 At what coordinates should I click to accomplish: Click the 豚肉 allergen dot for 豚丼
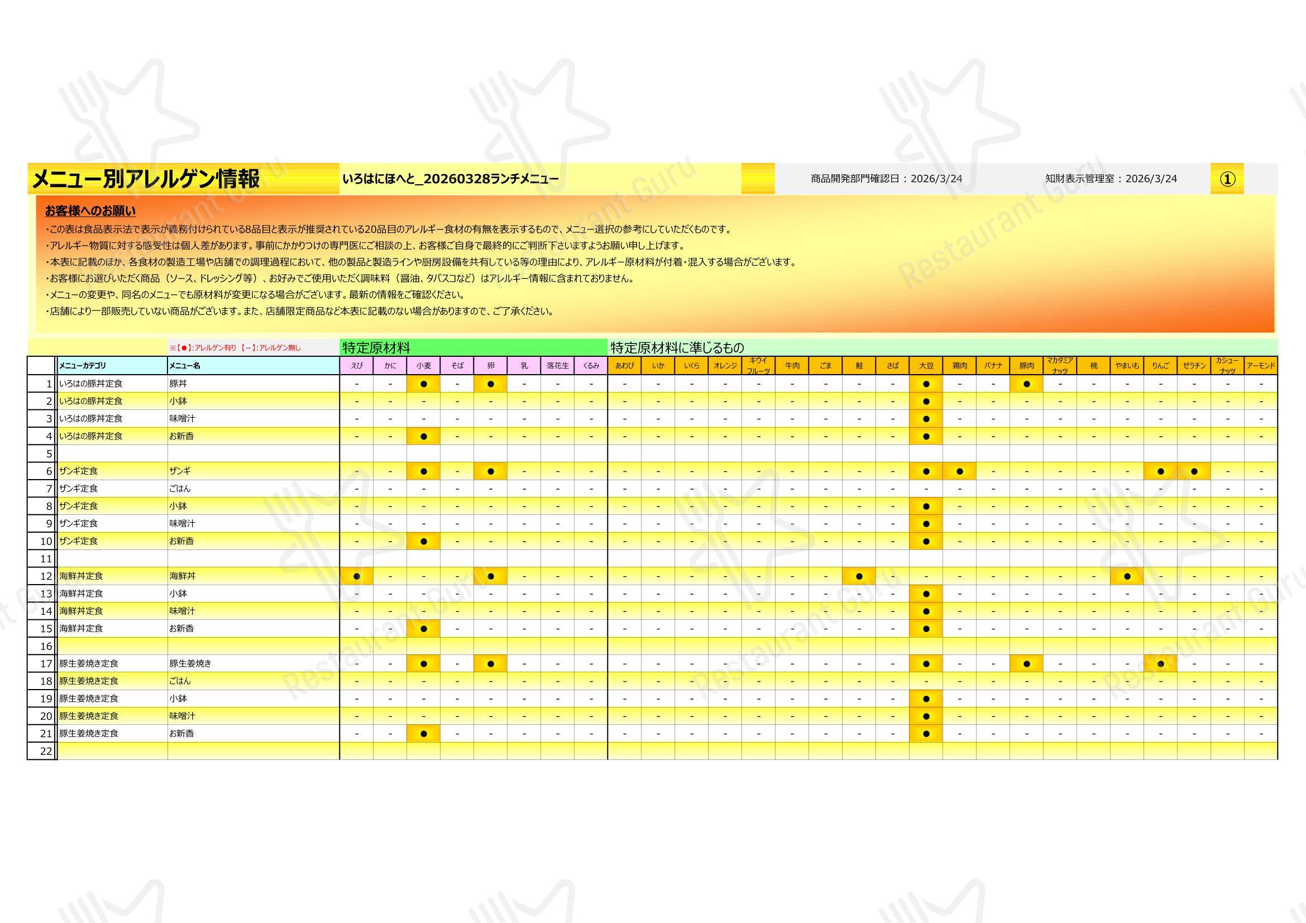pos(1027,384)
